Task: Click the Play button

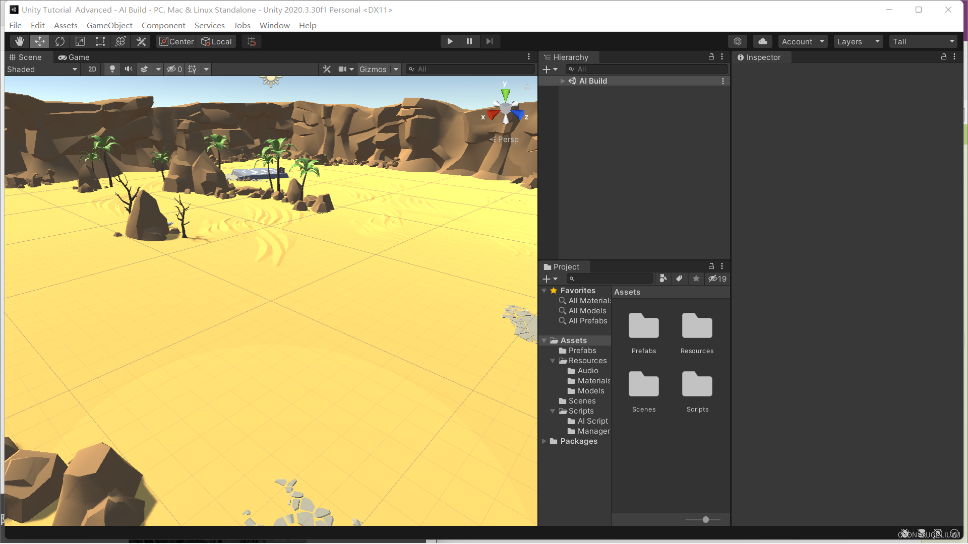Action: 450,41
